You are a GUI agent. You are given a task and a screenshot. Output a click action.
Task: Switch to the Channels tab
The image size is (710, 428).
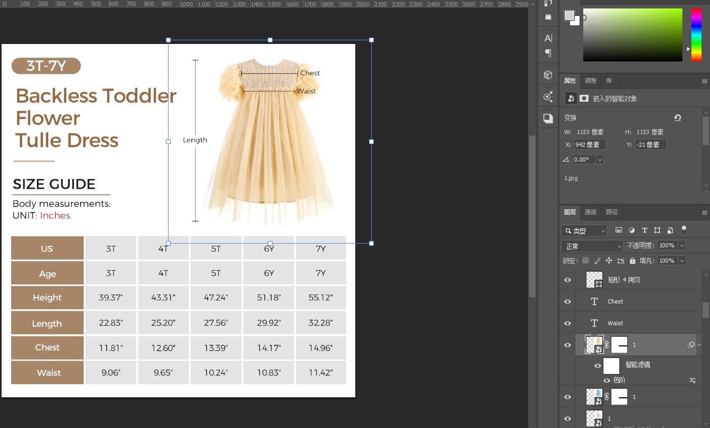pos(590,212)
